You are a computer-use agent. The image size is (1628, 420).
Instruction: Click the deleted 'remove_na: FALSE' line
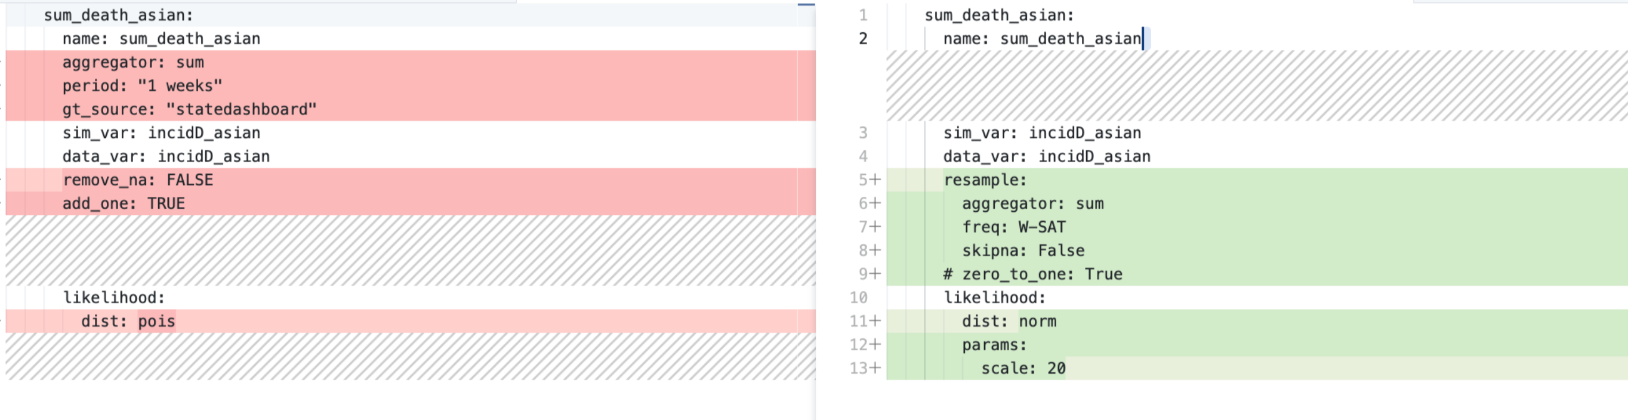pos(137,180)
